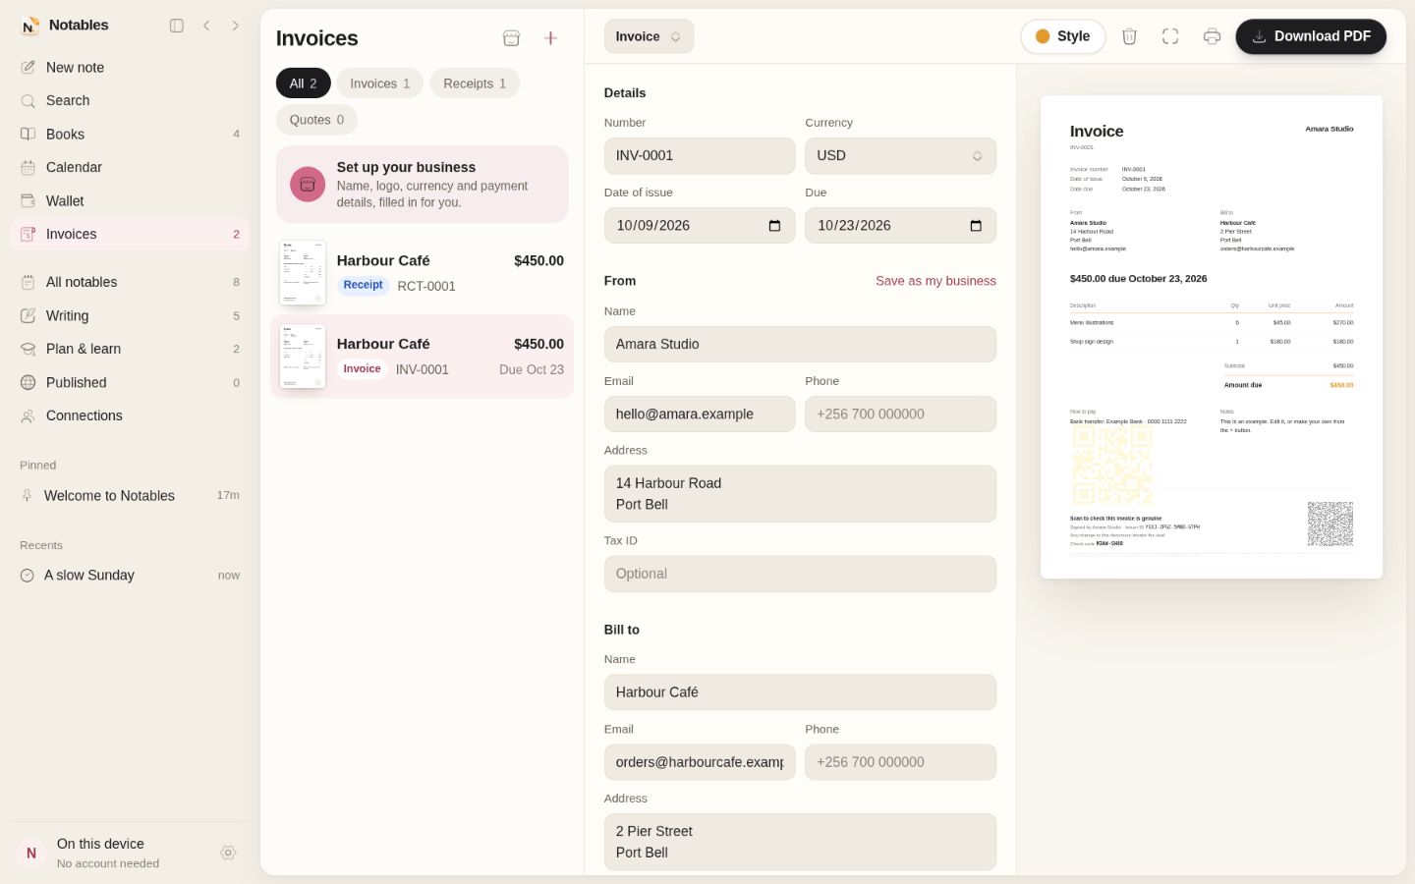Screen dimensions: 1415x884
Task: Click the Tax ID optional field
Action: 800,575
